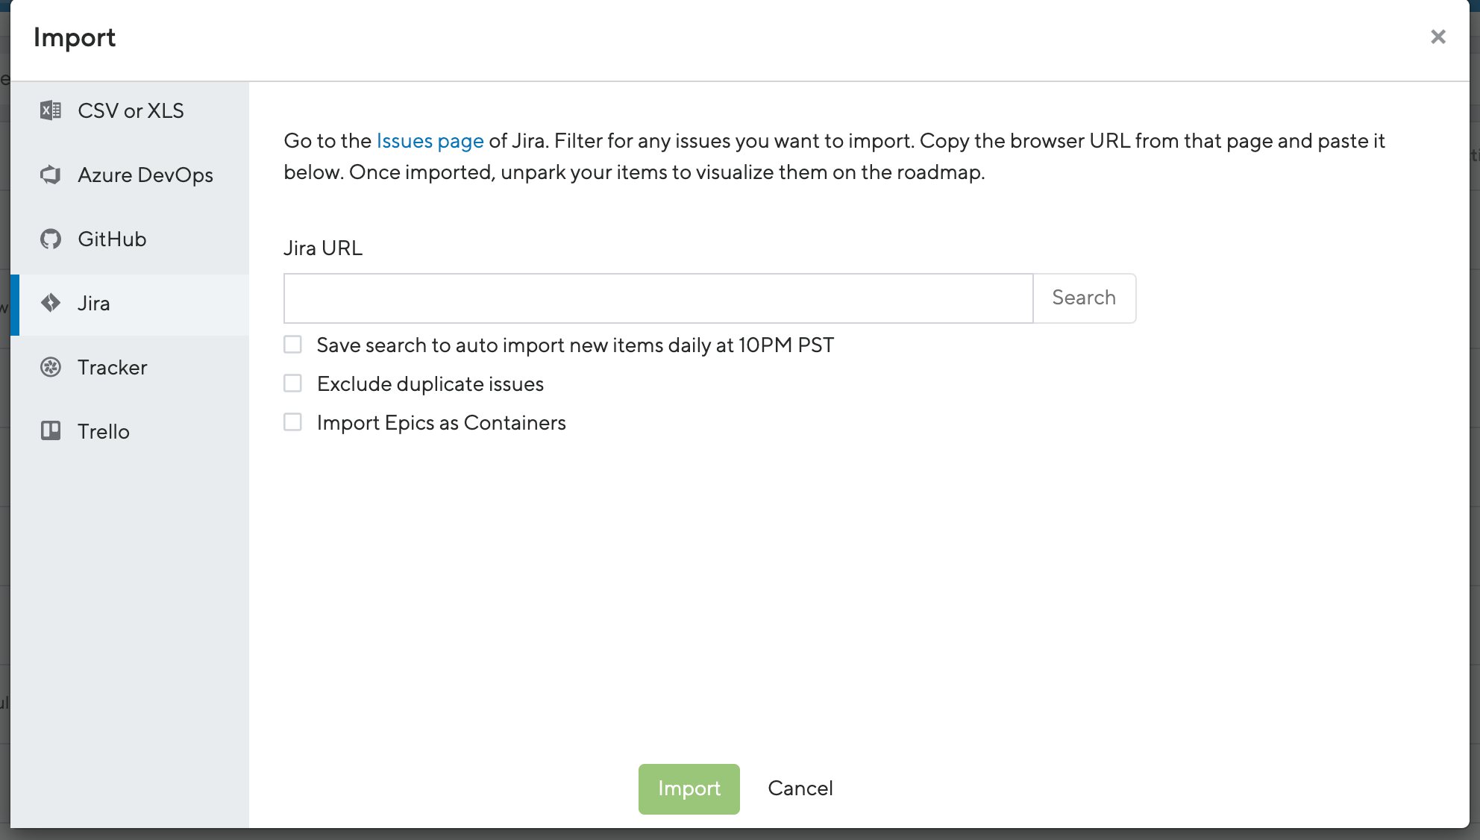Image resolution: width=1480 pixels, height=840 pixels.
Task: Open the Issues page link
Action: point(430,141)
